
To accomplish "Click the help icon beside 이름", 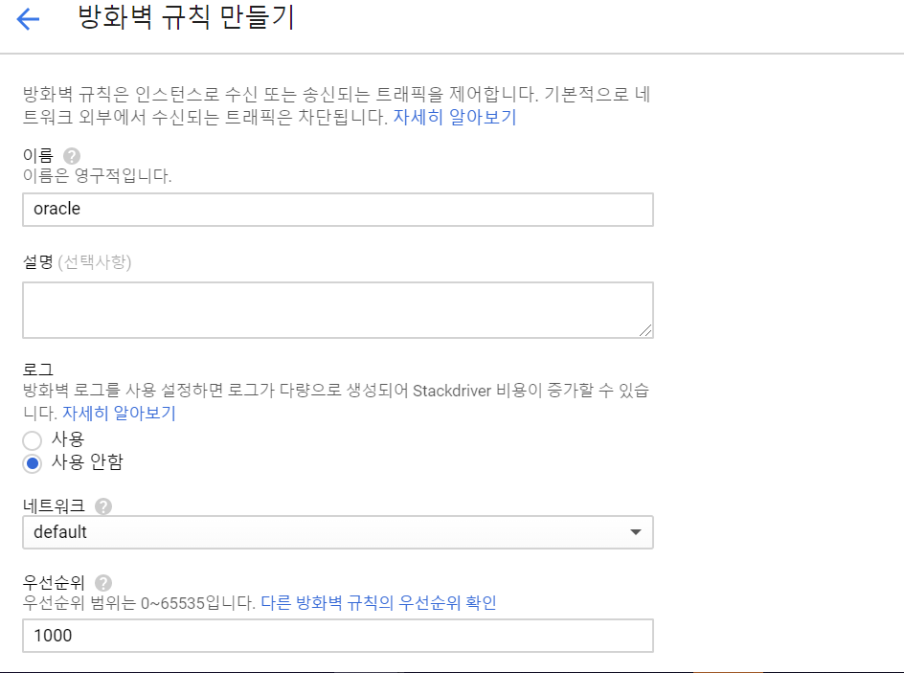I will (72, 156).
